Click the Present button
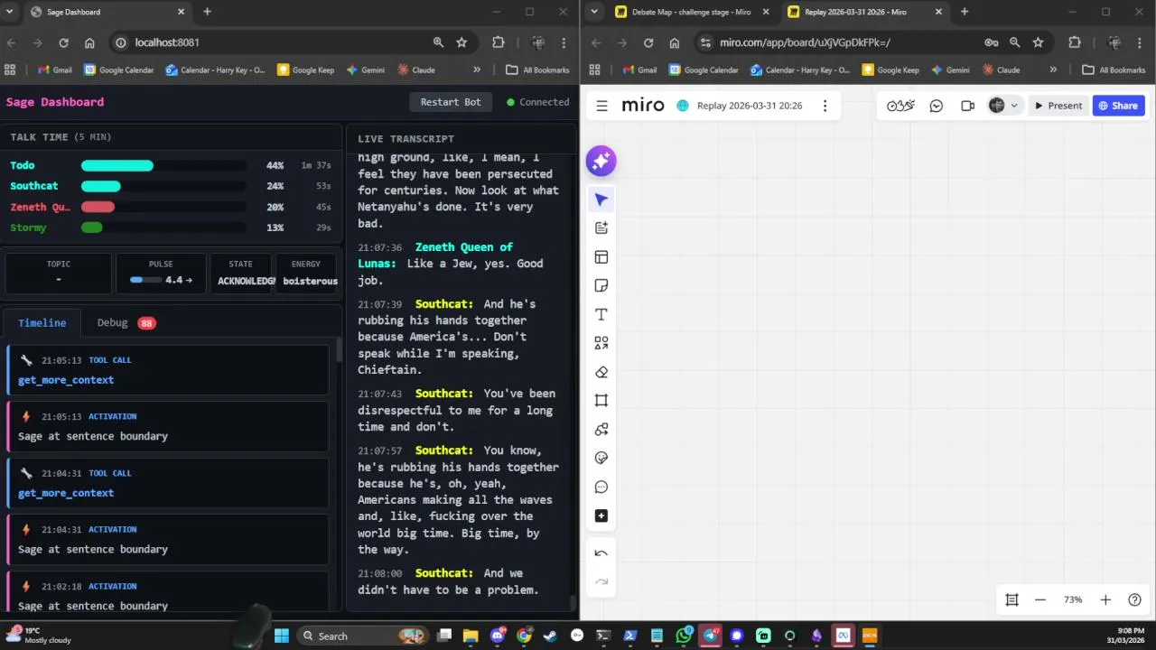This screenshot has height=650, width=1156. (1058, 106)
